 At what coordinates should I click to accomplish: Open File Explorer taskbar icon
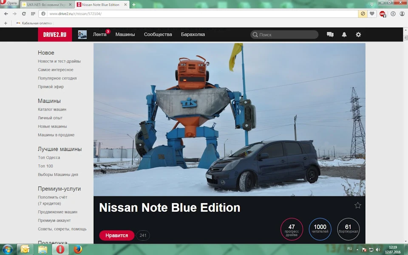42,249
